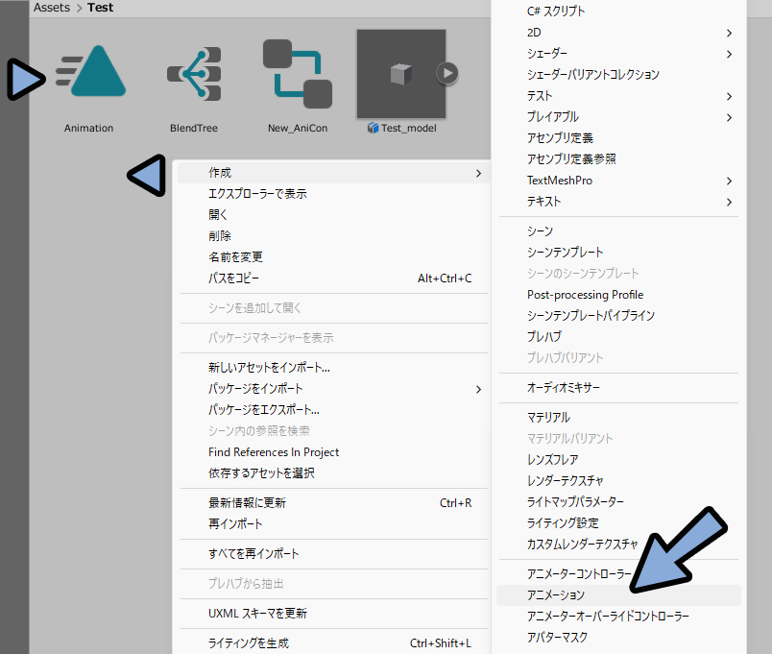Expand Test_model sub-assets with play arrow

447,73
